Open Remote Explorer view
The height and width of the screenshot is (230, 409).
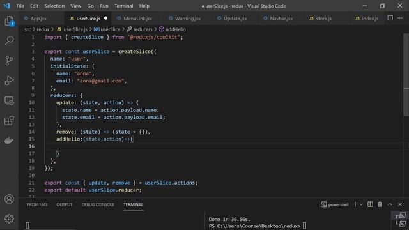point(9,101)
